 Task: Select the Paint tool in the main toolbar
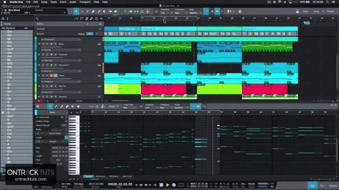coord(99,11)
